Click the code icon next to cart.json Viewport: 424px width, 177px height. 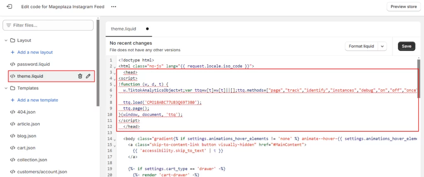click(12, 148)
